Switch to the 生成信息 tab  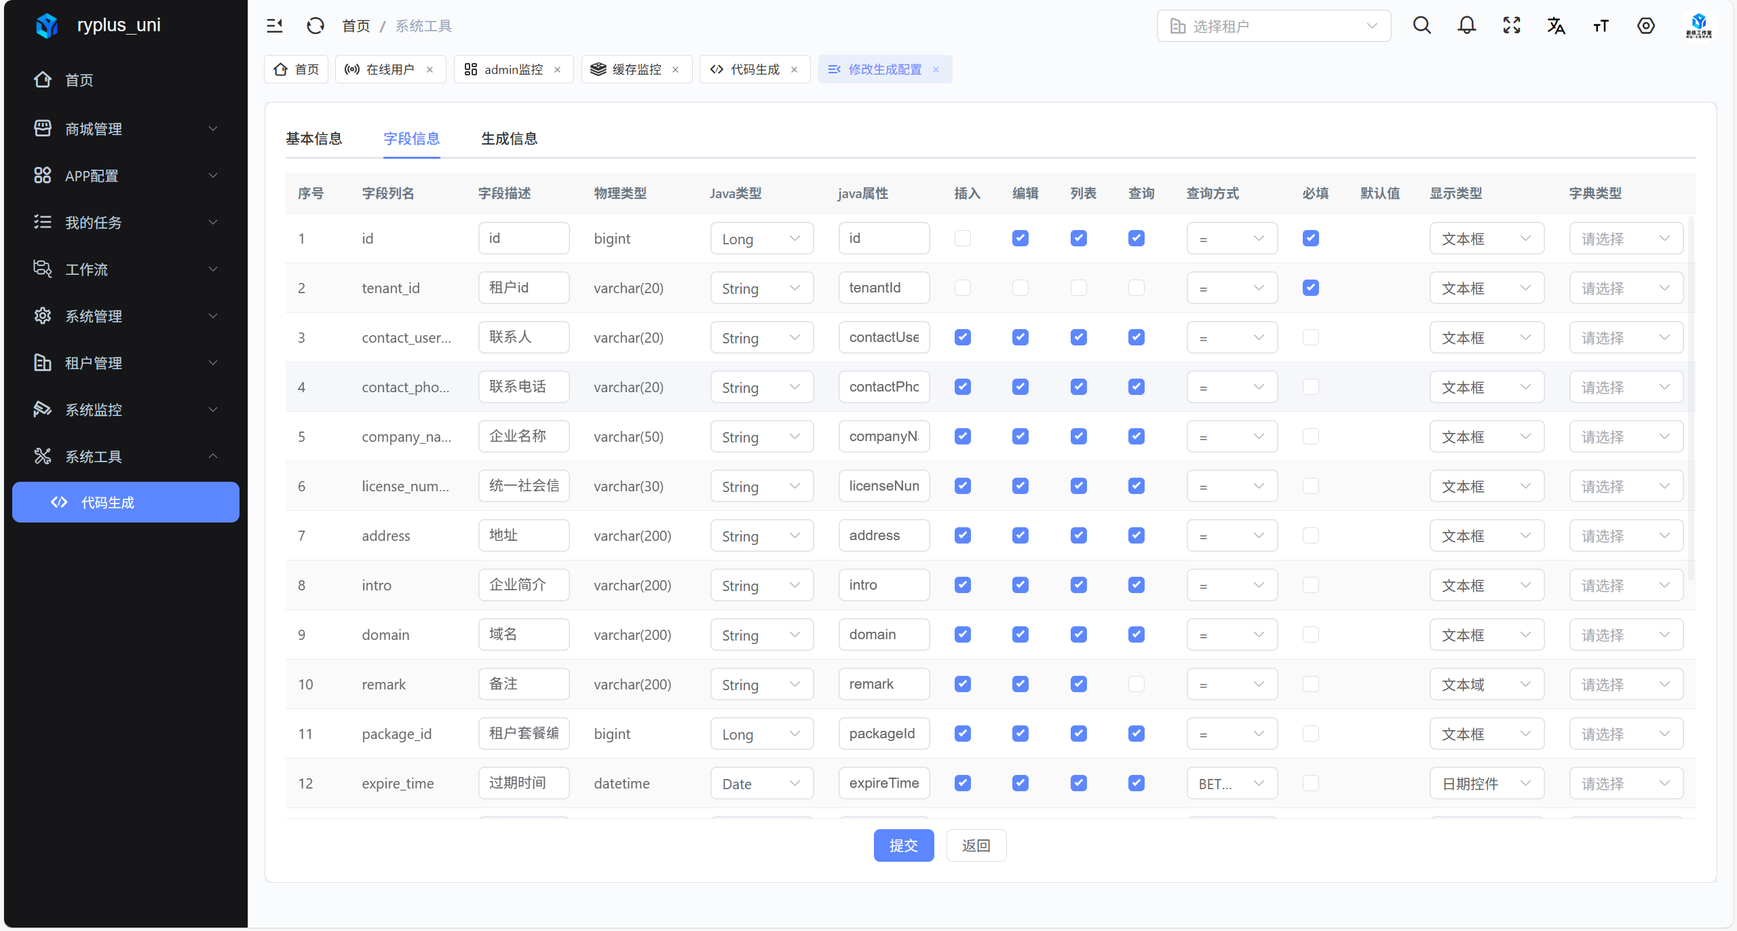point(509,138)
